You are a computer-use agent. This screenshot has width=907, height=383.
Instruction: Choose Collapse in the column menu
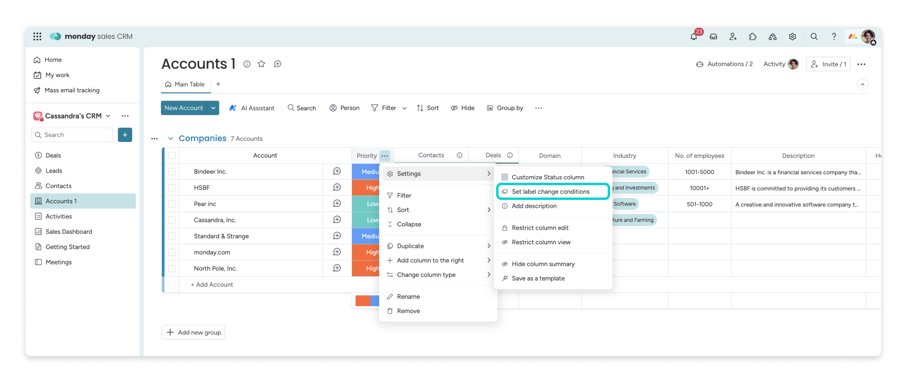pos(438,224)
